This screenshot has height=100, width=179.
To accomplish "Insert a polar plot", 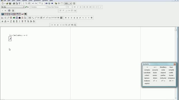I will coord(11,18).
